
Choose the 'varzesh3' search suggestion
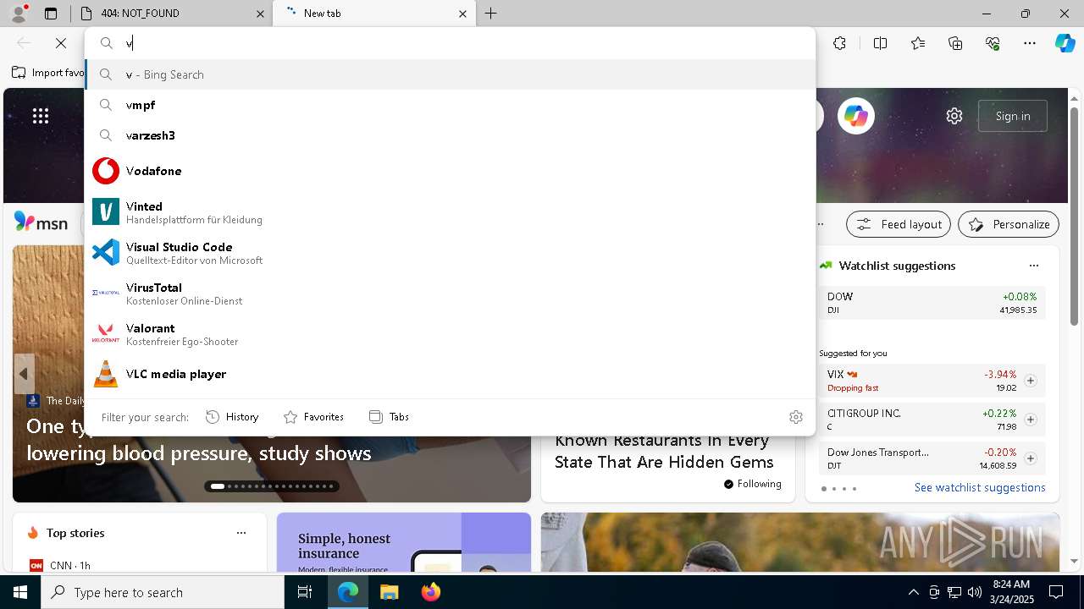(450, 135)
